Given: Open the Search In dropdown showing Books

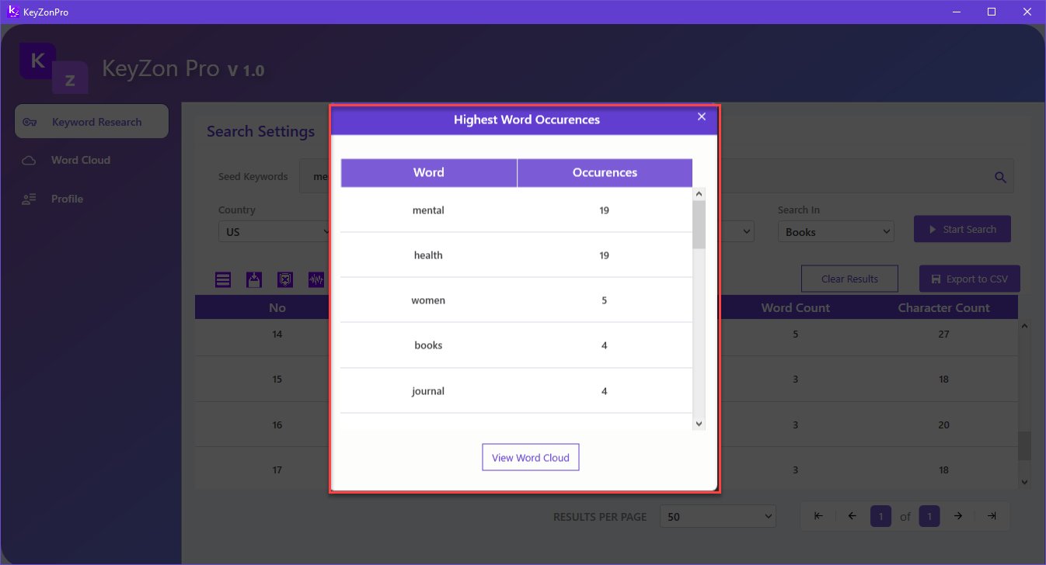Looking at the screenshot, I should (x=835, y=231).
